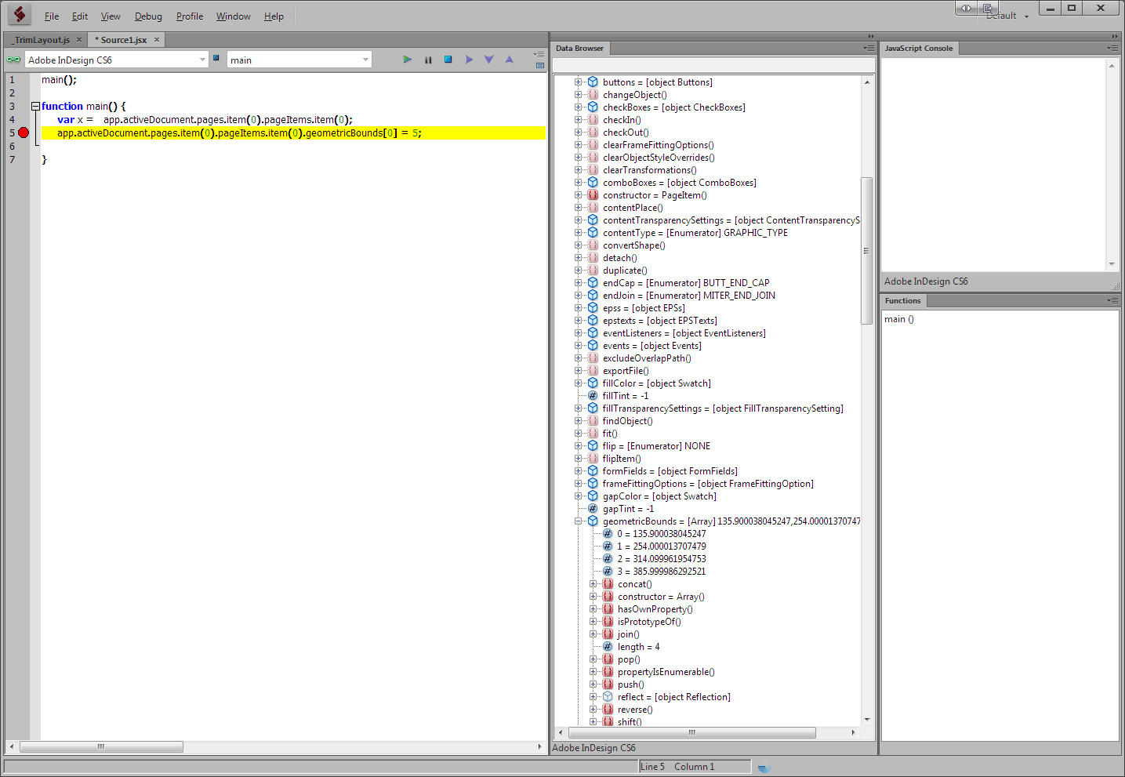The image size is (1125, 777).
Task: Close the _TrimLayout.js tab
Action: click(x=79, y=39)
